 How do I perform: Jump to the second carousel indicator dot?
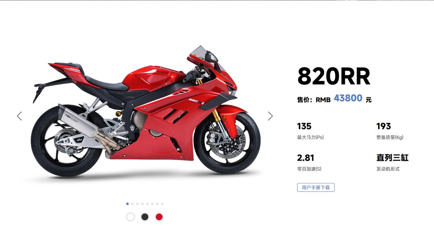(132, 204)
